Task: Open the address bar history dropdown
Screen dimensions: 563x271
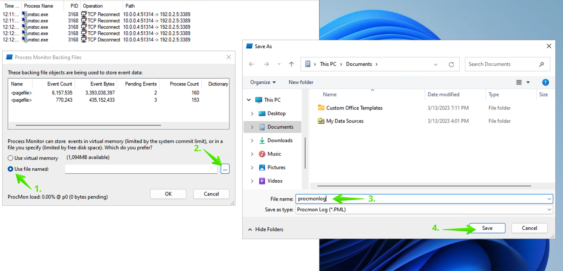Action: click(x=436, y=64)
